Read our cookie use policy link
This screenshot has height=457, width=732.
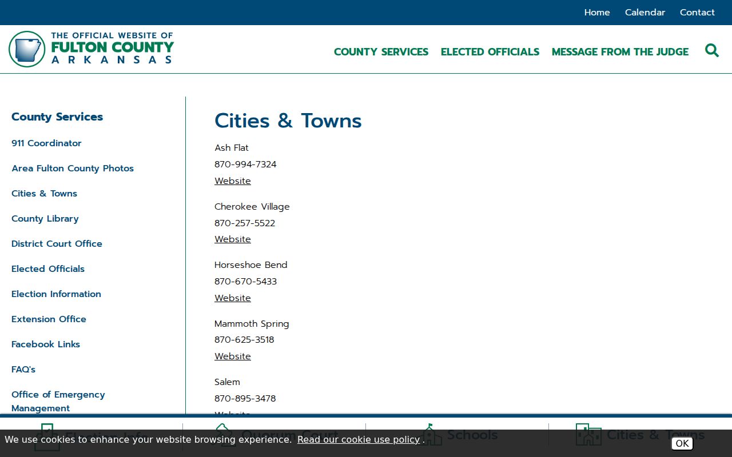click(x=359, y=439)
